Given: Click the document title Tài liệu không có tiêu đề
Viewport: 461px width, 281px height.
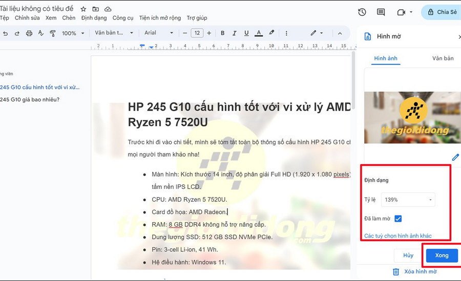Looking at the screenshot, I should click(x=36, y=9).
